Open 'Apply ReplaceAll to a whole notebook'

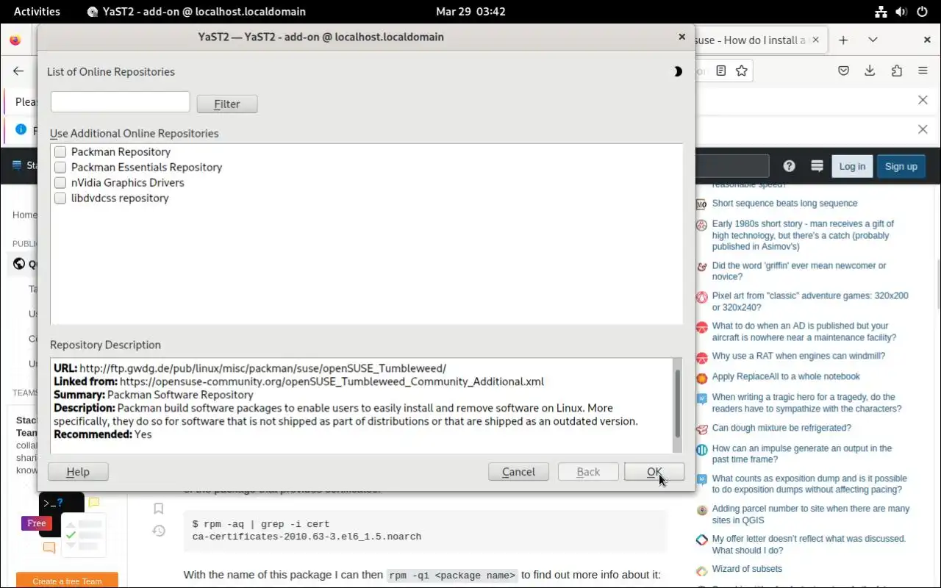[x=786, y=377]
